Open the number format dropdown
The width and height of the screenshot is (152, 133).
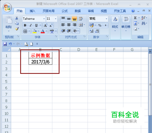[106, 19]
